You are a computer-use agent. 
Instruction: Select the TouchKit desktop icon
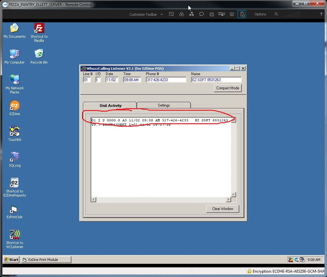14,134
